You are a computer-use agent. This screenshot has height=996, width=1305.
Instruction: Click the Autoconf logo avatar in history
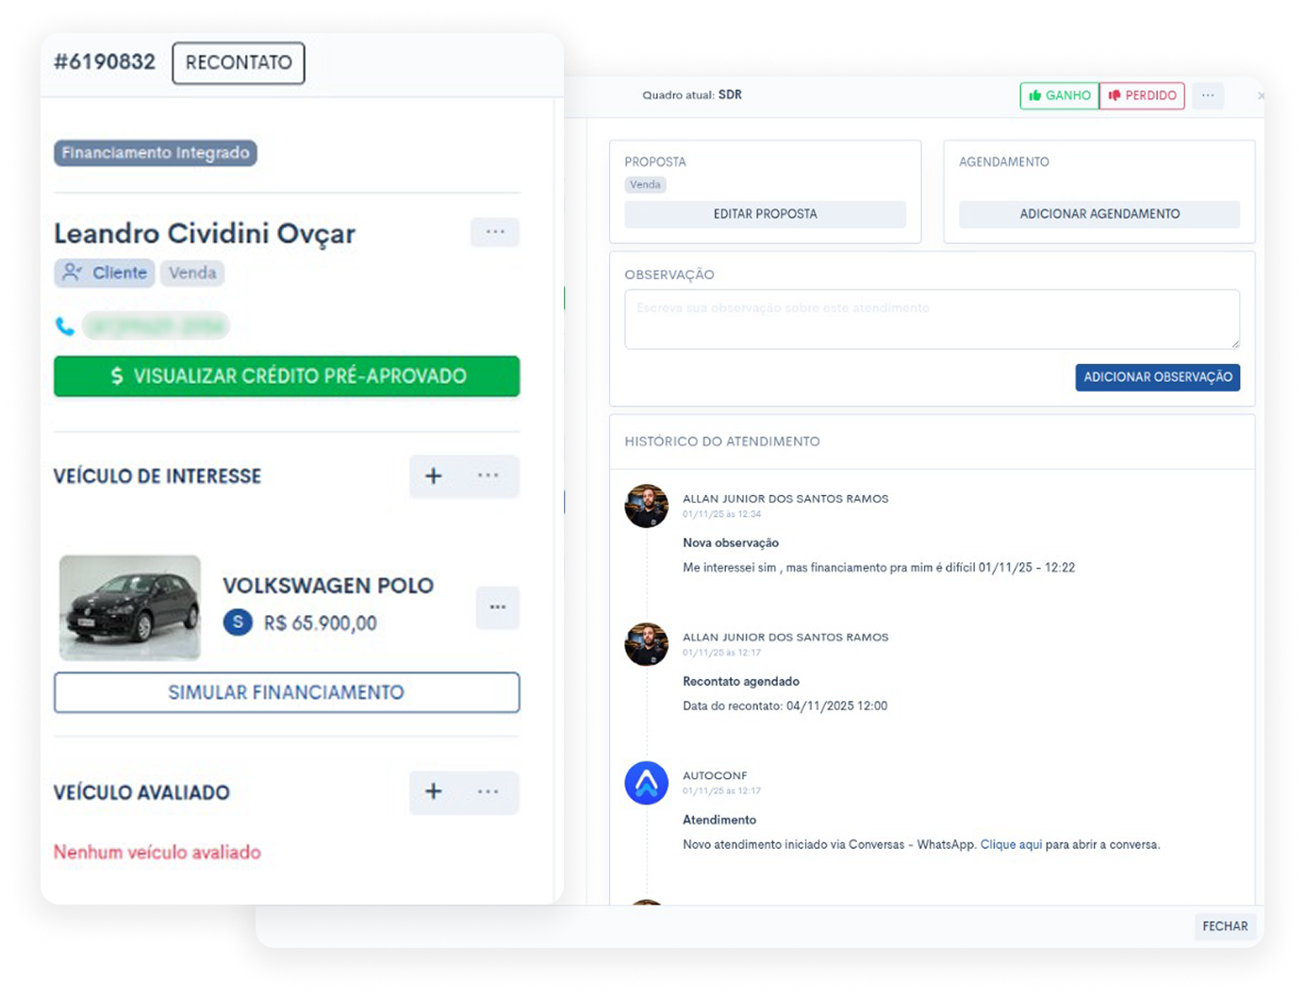pyautogui.click(x=647, y=783)
